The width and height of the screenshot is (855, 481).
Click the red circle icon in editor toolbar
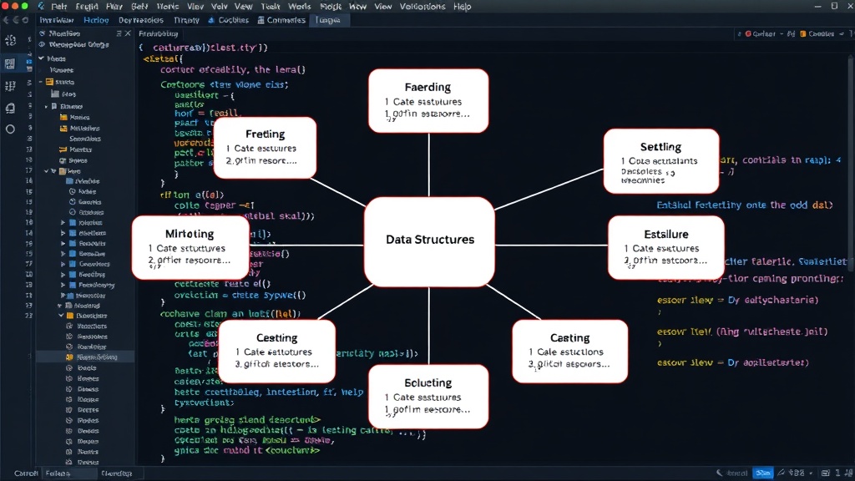(x=748, y=33)
